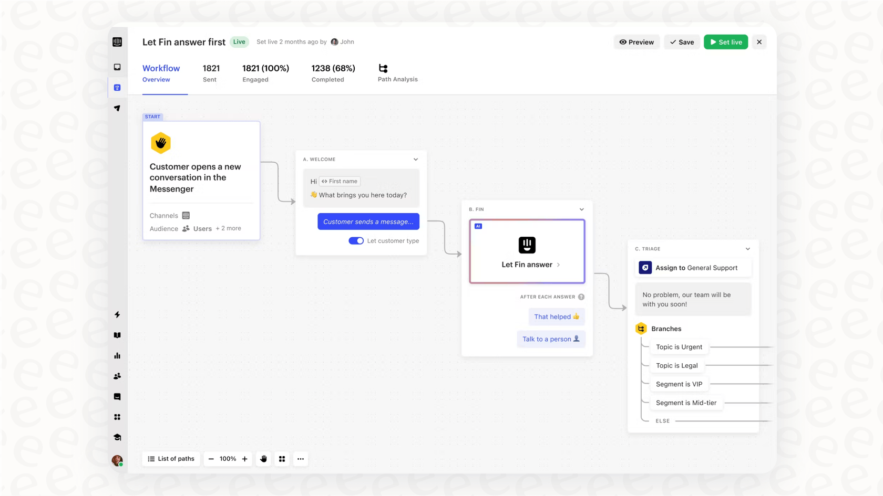
Task: Collapse the A. Welcome step
Action: point(415,159)
